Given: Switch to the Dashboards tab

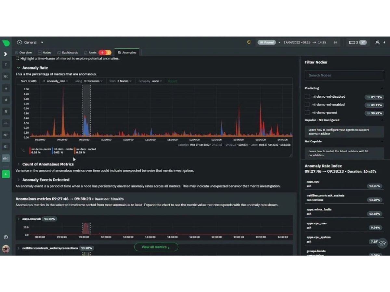Looking at the screenshot, I should click(x=68, y=53).
